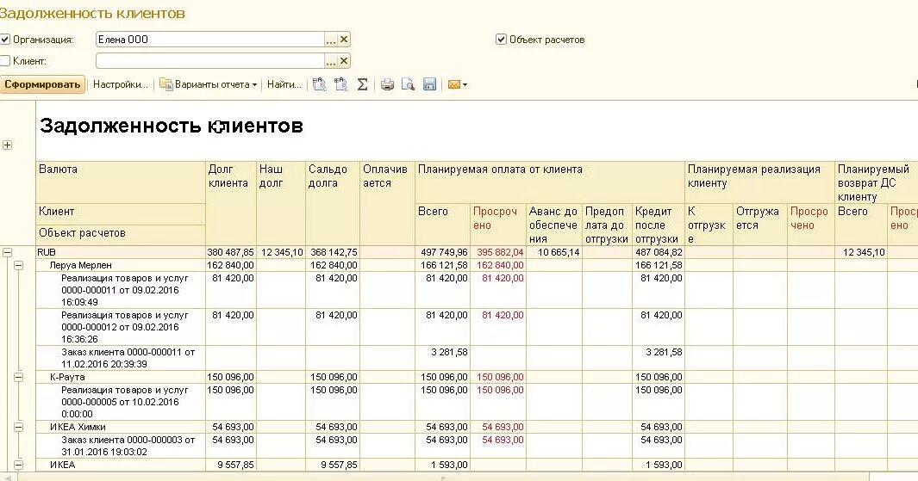Open the Варианты отчета dropdown
The width and height of the screenshot is (918, 481).
tap(209, 84)
